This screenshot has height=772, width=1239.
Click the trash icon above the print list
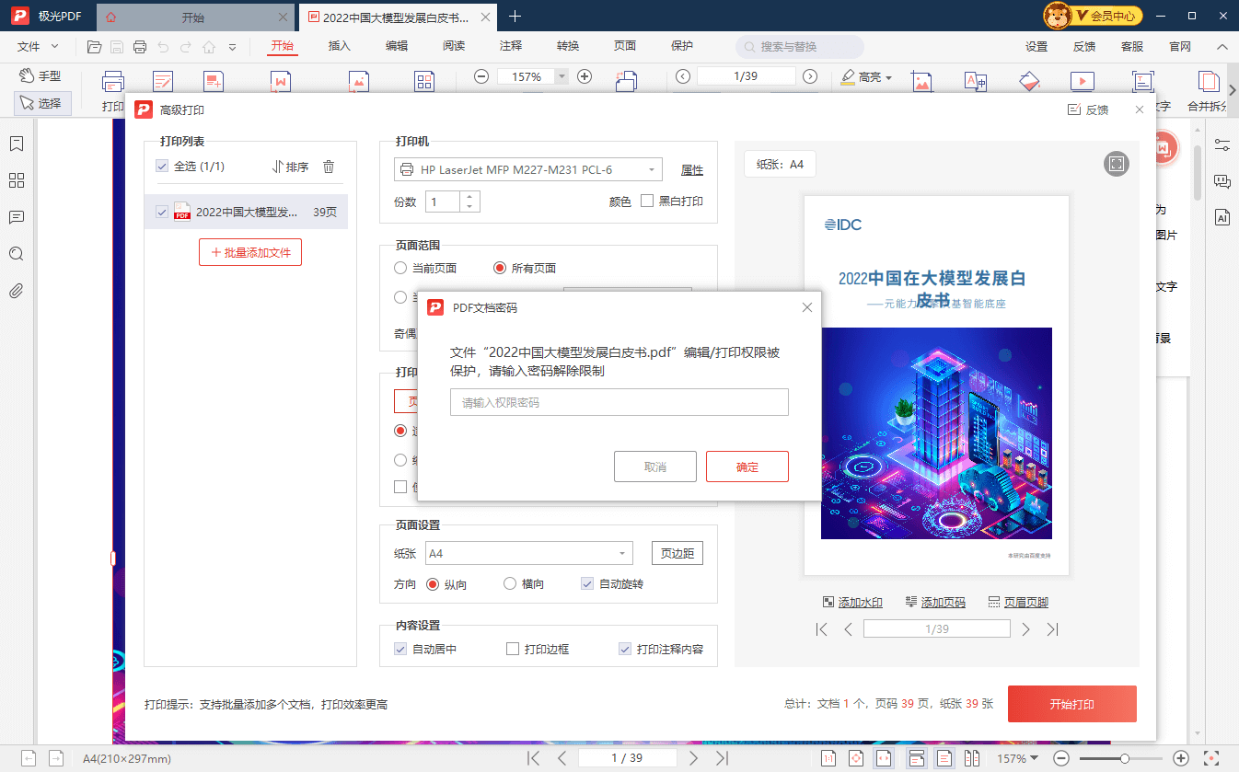(x=329, y=167)
